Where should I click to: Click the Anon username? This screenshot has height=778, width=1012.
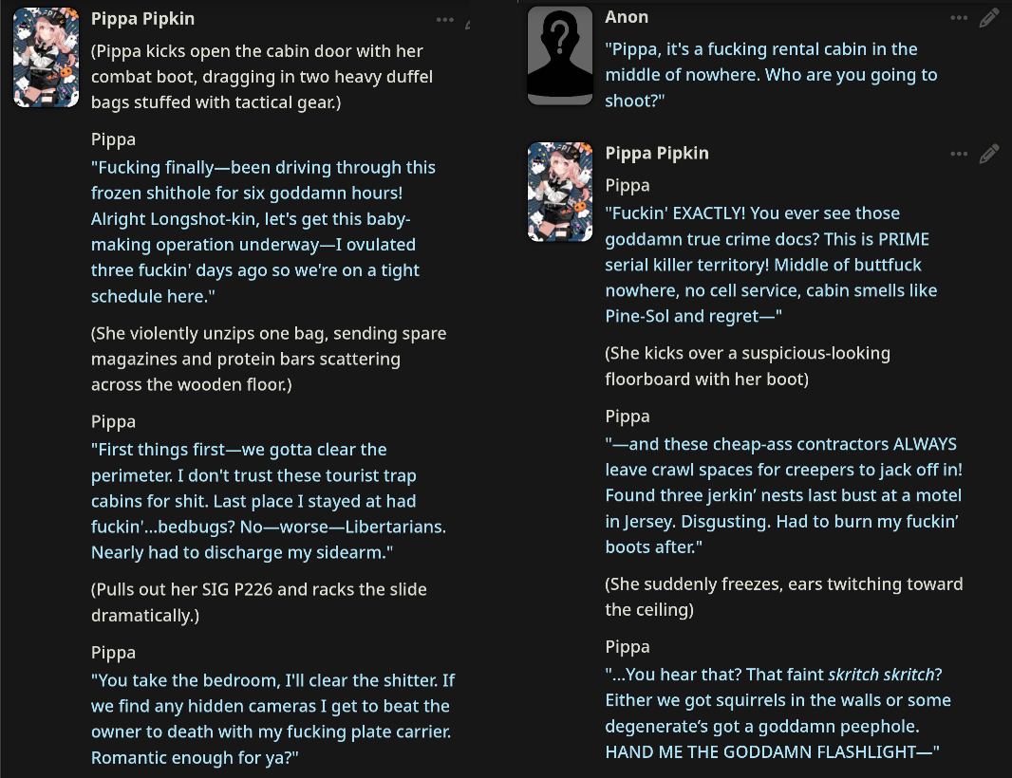point(627,17)
